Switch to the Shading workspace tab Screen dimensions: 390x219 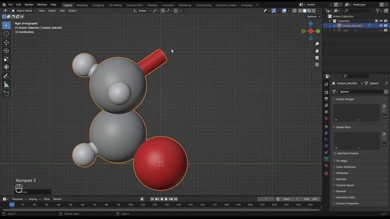(152, 5)
